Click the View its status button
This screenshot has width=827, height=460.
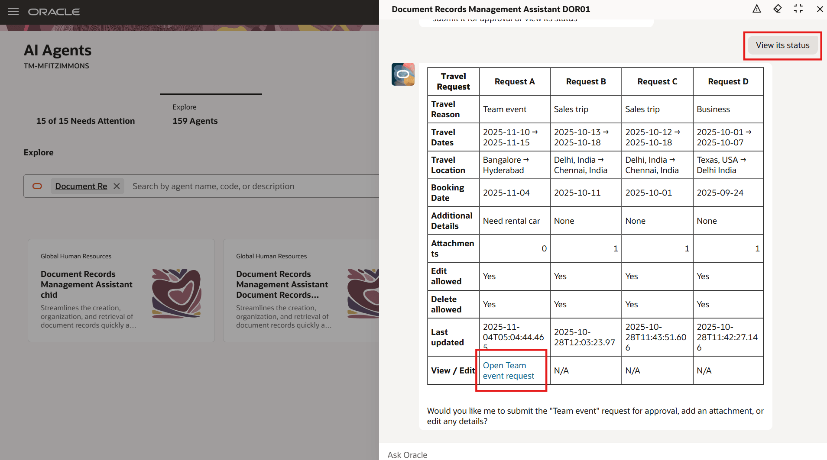click(782, 45)
